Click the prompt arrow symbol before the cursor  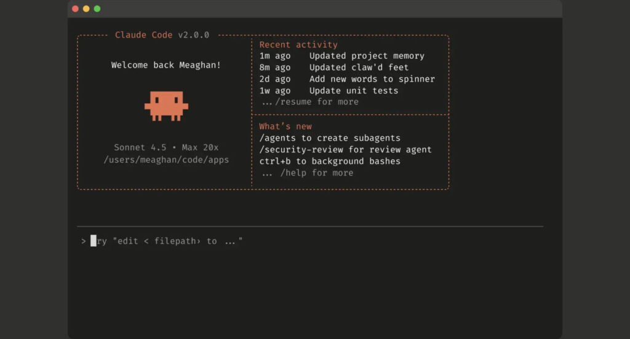(x=83, y=241)
